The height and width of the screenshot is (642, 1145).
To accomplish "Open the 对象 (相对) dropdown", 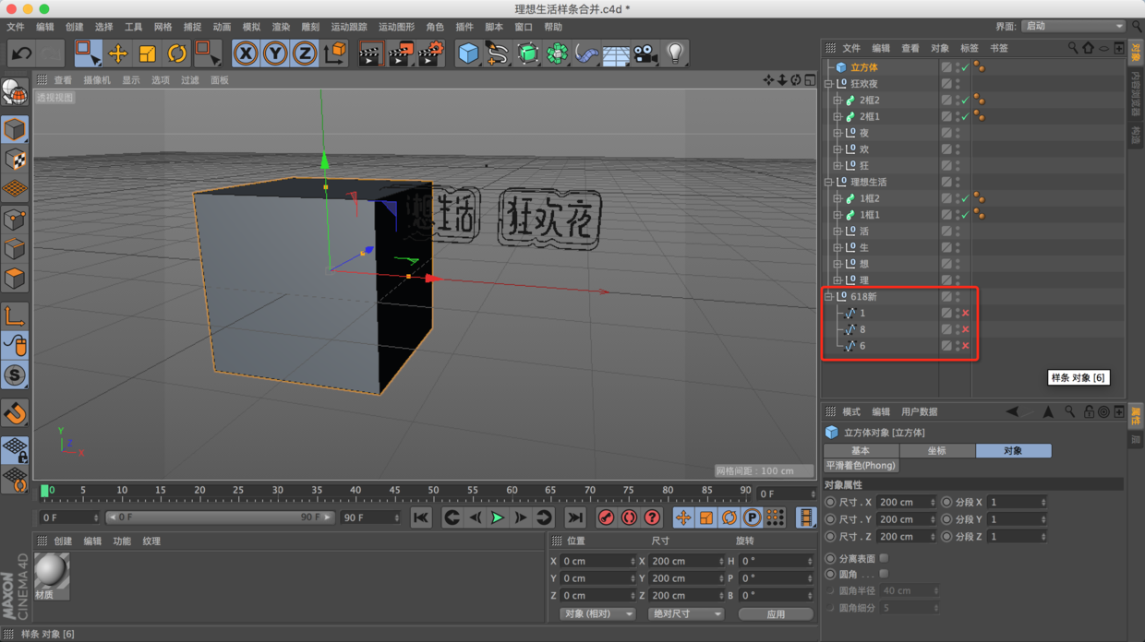I will tap(597, 613).
